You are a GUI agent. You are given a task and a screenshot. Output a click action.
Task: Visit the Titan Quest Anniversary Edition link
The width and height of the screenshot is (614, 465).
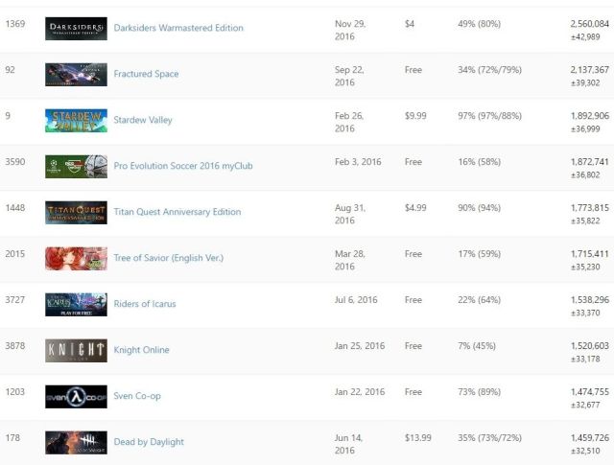click(177, 213)
